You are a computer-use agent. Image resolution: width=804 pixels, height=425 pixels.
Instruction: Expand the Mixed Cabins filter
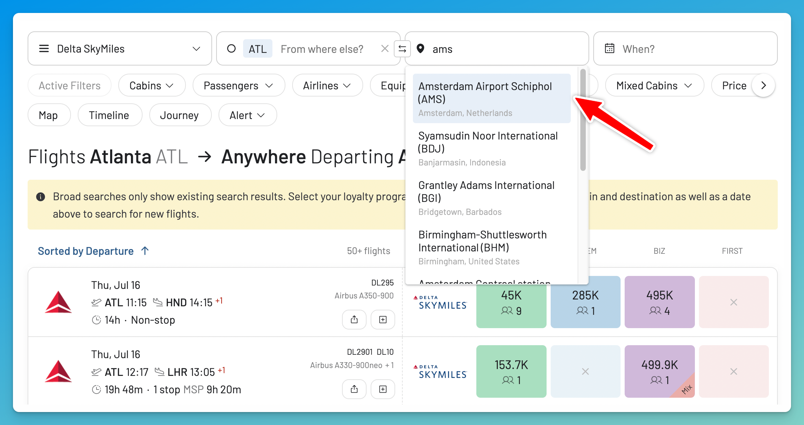pos(654,85)
